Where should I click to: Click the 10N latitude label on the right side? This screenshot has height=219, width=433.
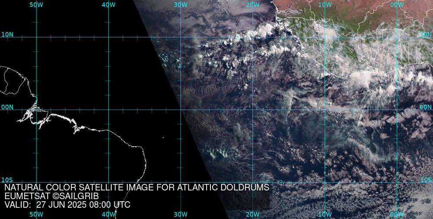point(426,34)
